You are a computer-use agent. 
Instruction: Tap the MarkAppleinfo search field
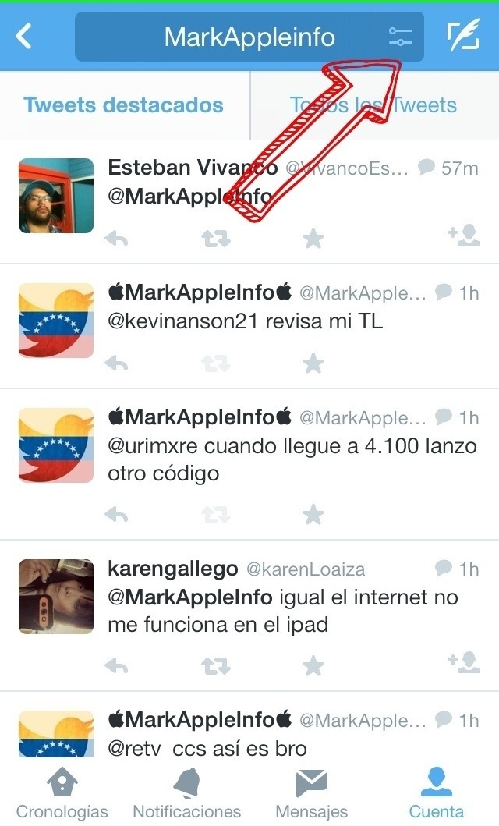click(x=249, y=37)
